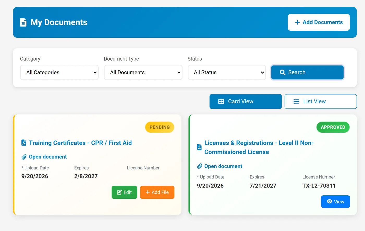Viewport: 365px width, 231px height.
Task: Click the Add Documents button
Action: click(319, 22)
